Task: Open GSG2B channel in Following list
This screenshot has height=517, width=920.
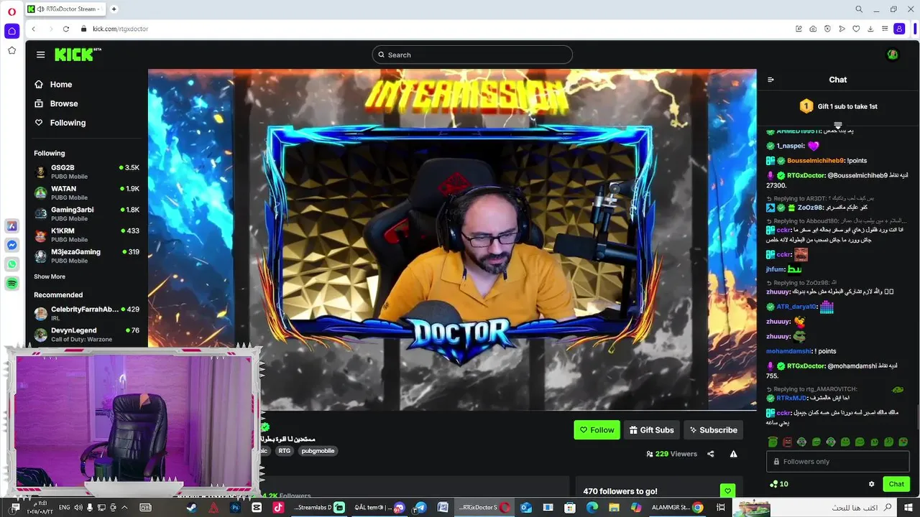Action: [86, 171]
